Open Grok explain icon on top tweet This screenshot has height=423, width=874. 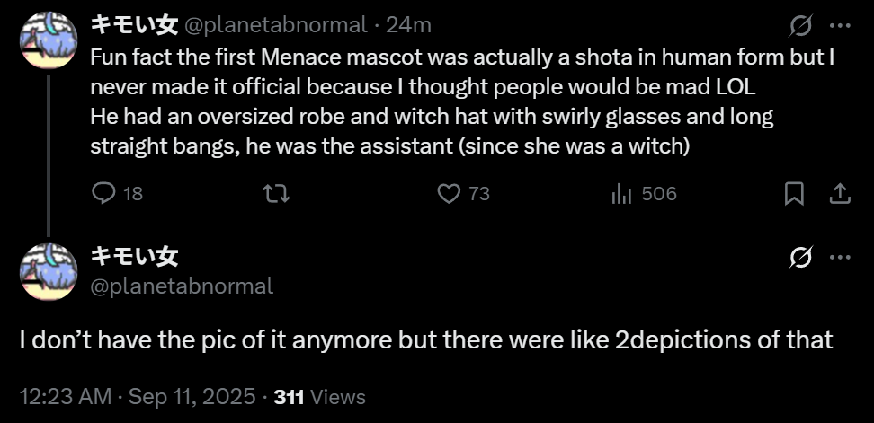coord(801,26)
